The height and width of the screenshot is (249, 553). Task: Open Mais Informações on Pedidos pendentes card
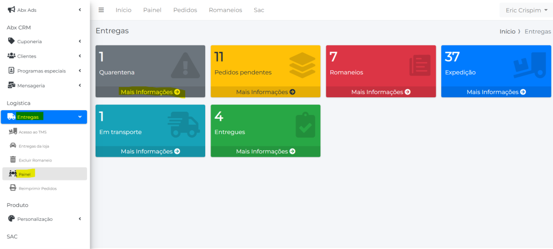265,92
